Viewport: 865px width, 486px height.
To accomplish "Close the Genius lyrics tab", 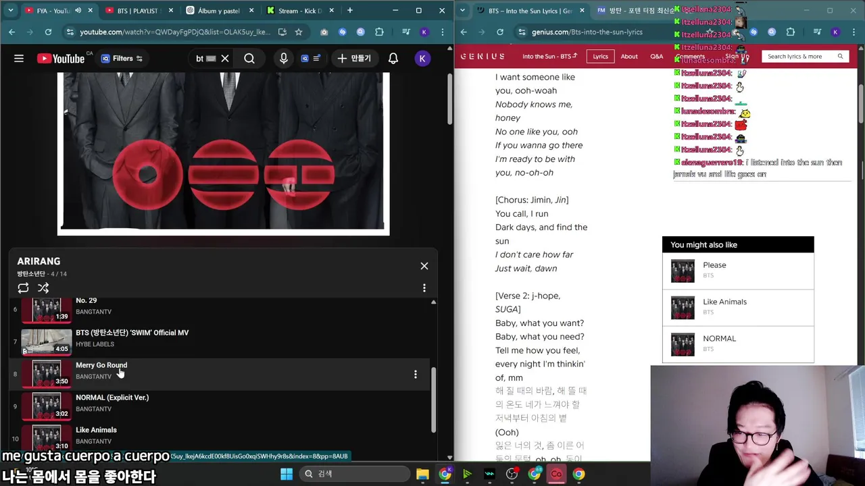I will [581, 11].
